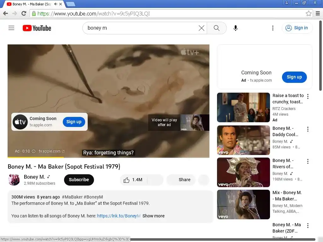Open options for Ma Baker (ZDF) video
This screenshot has width=323, height=242.
[x=308, y=226]
